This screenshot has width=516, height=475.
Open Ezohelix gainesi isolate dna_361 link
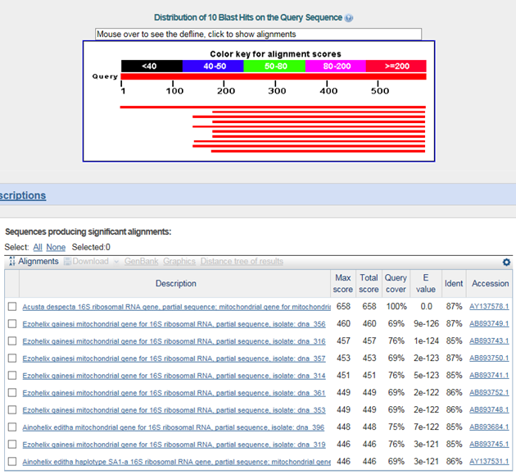[x=174, y=393]
